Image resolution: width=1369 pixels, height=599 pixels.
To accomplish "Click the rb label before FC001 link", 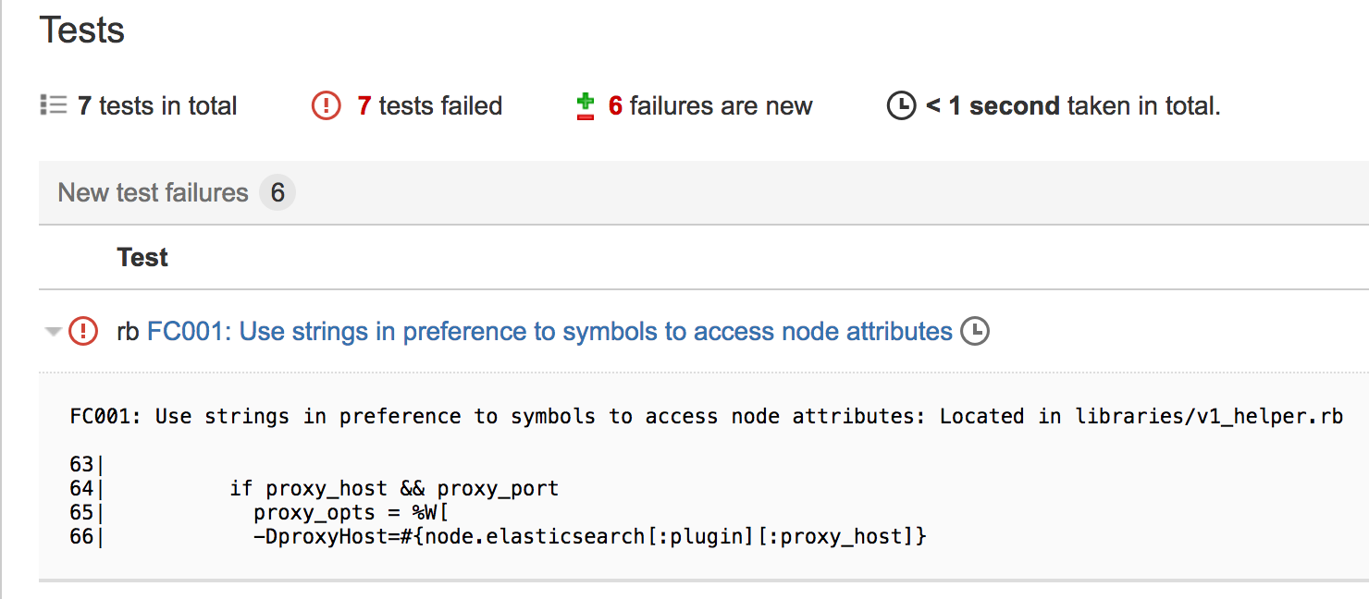I will [128, 331].
